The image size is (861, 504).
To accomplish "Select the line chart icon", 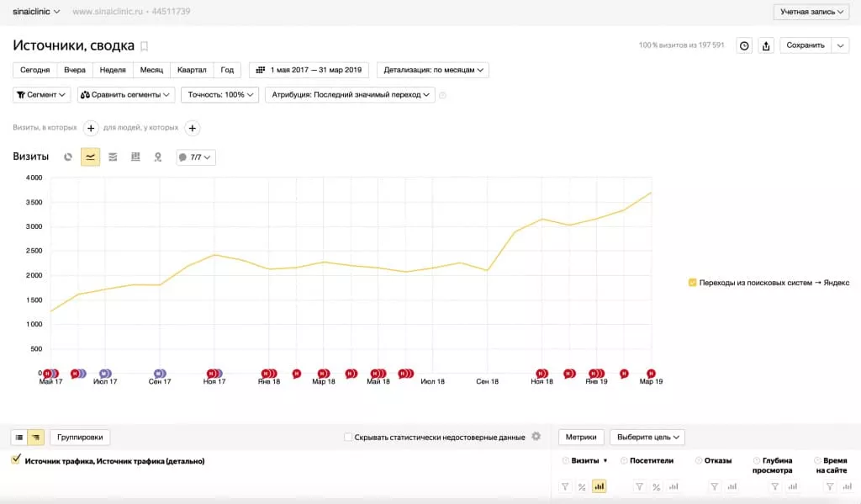I will click(90, 157).
